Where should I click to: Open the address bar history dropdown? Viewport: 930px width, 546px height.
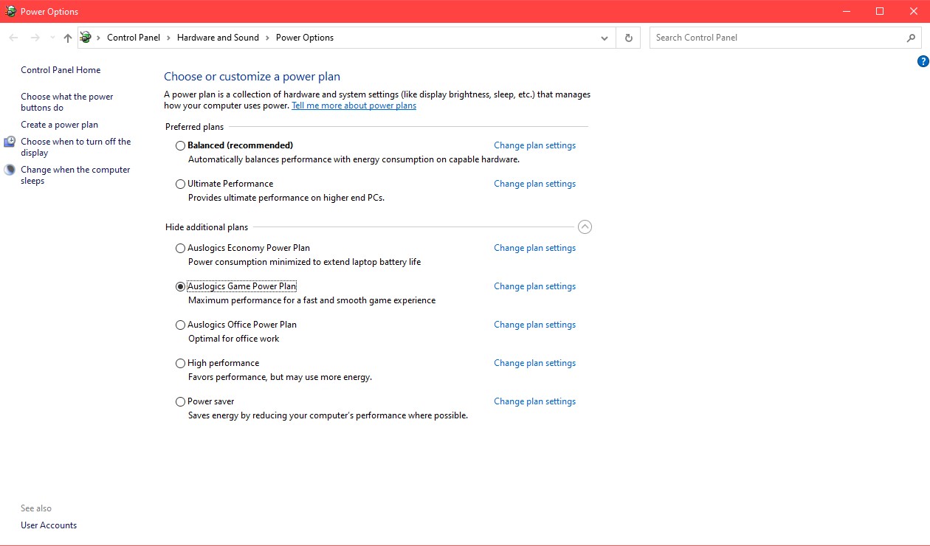pyautogui.click(x=604, y=38)
